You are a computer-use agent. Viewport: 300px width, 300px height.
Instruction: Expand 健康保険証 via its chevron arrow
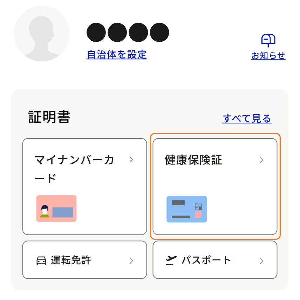(261, 160)
